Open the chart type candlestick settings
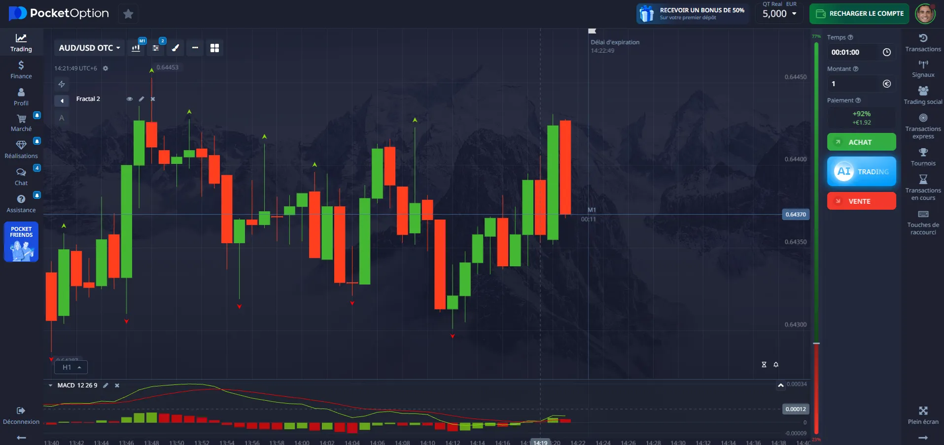The width and height of the screenshot is (944, 445). [136, 48]
